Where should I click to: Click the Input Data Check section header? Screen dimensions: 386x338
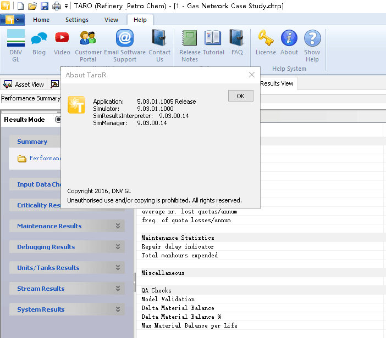(35, 184)
